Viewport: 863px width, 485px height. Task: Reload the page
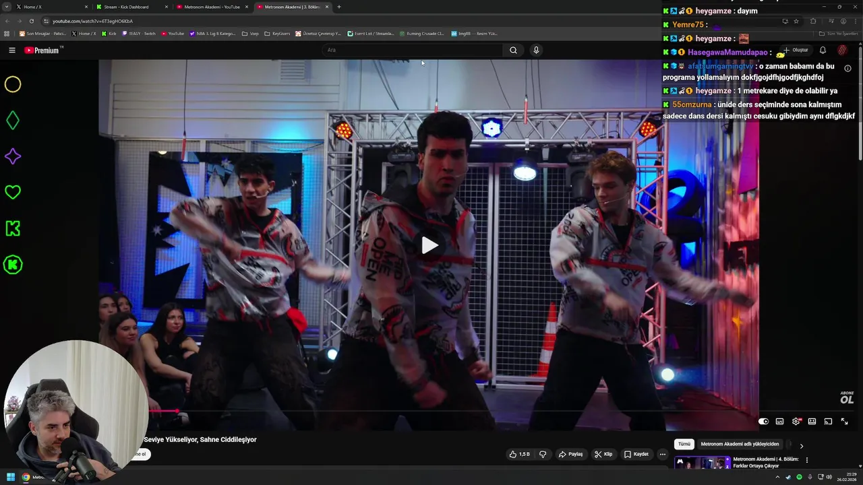click(31, 21)
